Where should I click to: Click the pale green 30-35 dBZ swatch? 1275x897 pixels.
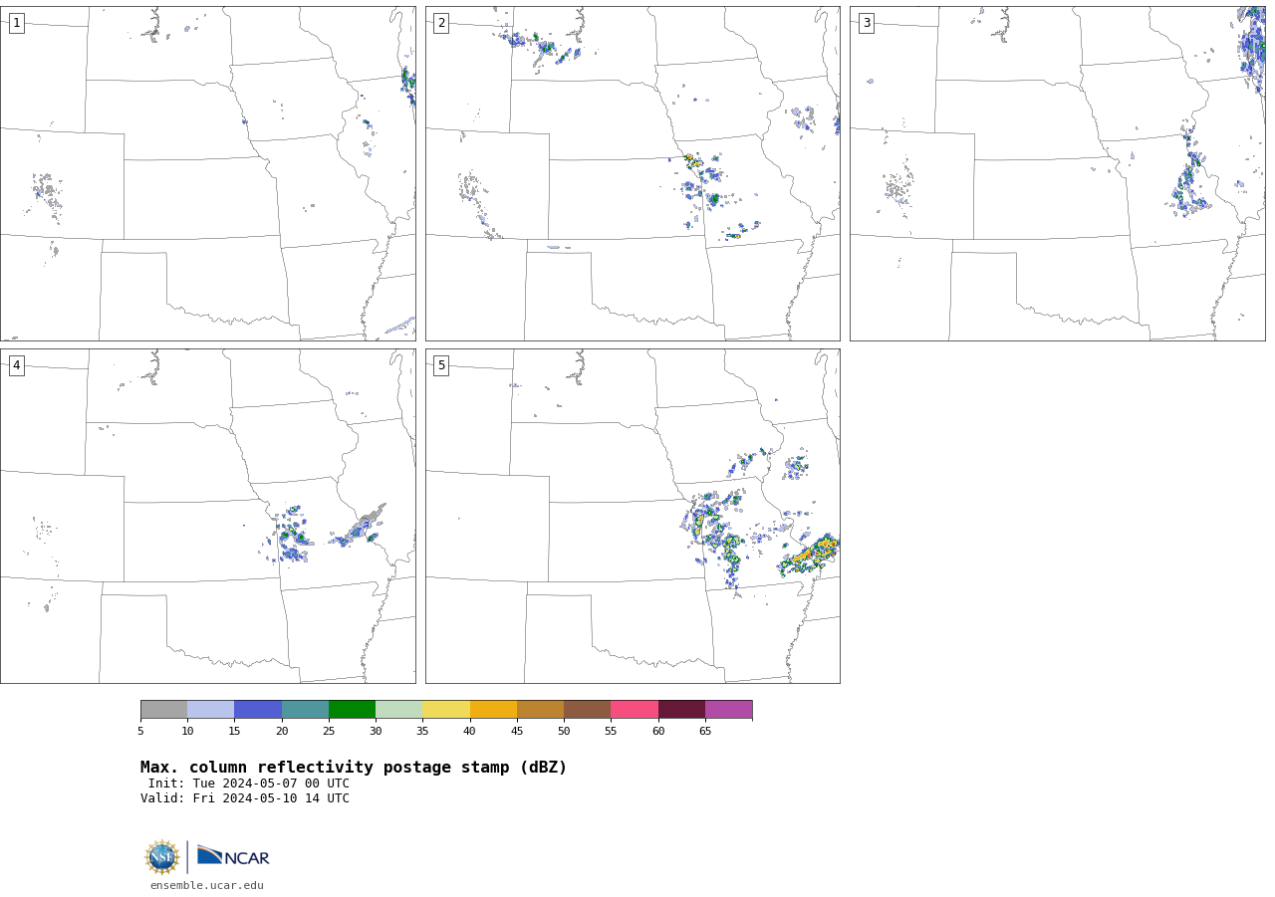click(x=399, y=710)
